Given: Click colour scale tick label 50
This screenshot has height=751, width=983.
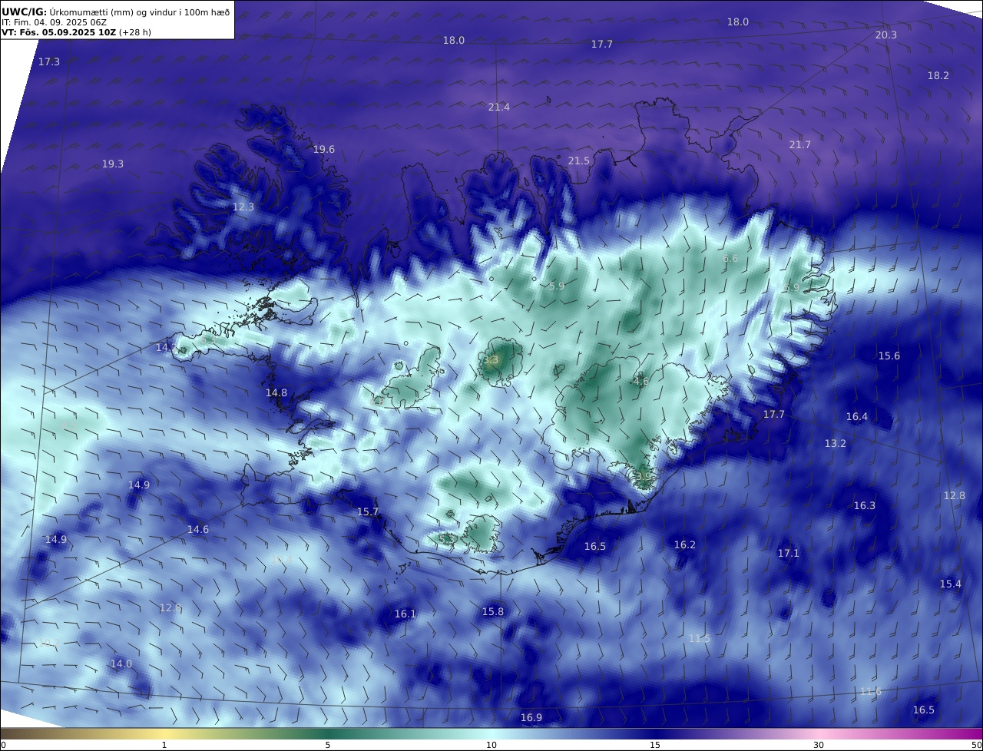Looking at the screenshot, I should point(977,745).
